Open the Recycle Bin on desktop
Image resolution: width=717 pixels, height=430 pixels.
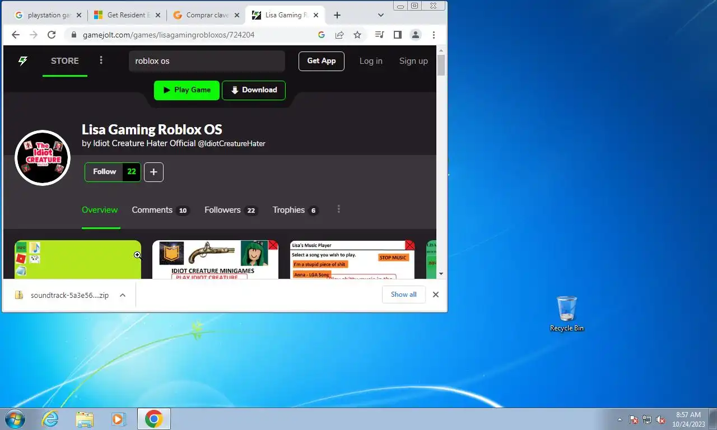[567, 314]
